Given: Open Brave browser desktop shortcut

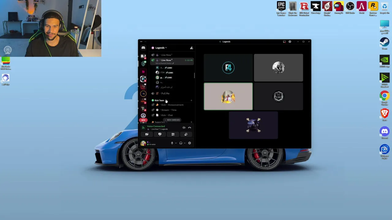Looking at the screenshot, I should coord(384,115).
